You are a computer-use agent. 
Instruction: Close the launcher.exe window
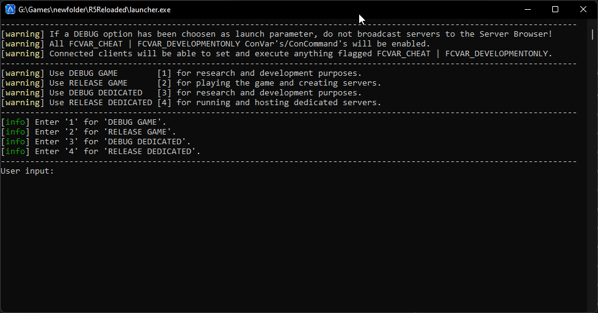(x=583, y=9)
